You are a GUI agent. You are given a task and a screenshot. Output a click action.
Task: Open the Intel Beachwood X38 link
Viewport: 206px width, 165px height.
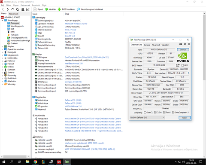pyautogui.click(x=74, y=63)
